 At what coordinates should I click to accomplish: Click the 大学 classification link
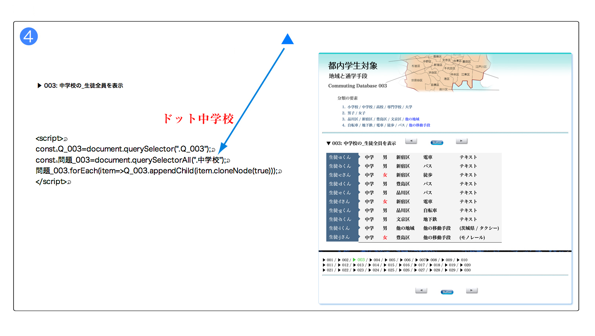(409, 107)
